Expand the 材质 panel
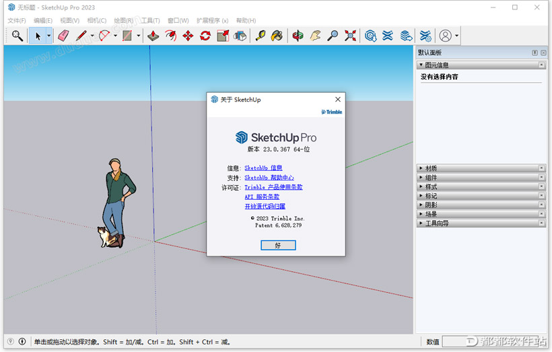 tap(421, 168)
